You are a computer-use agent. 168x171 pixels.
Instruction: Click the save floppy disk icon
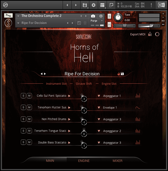(85, 5)
